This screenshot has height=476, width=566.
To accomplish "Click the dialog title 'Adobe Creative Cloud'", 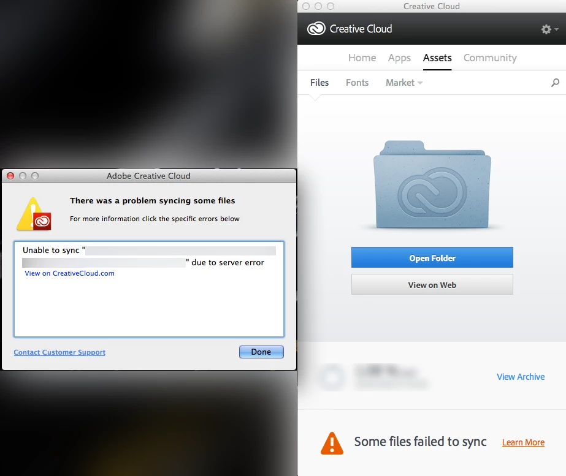I will click(148, 176).
